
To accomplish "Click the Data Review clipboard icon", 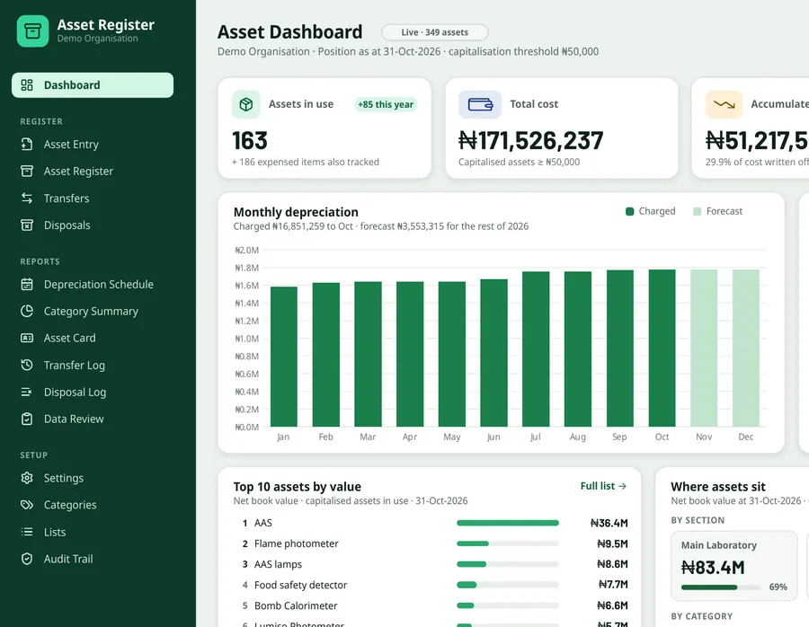I will pyautogui.click(x=27, y=419).
